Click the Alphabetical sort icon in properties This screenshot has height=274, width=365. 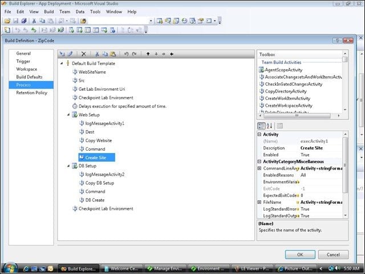point(269,126)
